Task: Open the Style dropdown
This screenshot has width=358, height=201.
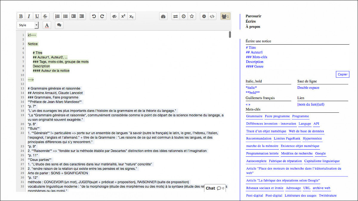Action: [28, 25]
